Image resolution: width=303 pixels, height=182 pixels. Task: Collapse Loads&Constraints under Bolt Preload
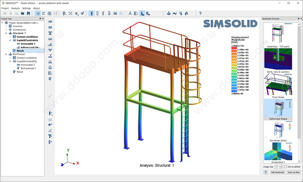click(10, 61)
